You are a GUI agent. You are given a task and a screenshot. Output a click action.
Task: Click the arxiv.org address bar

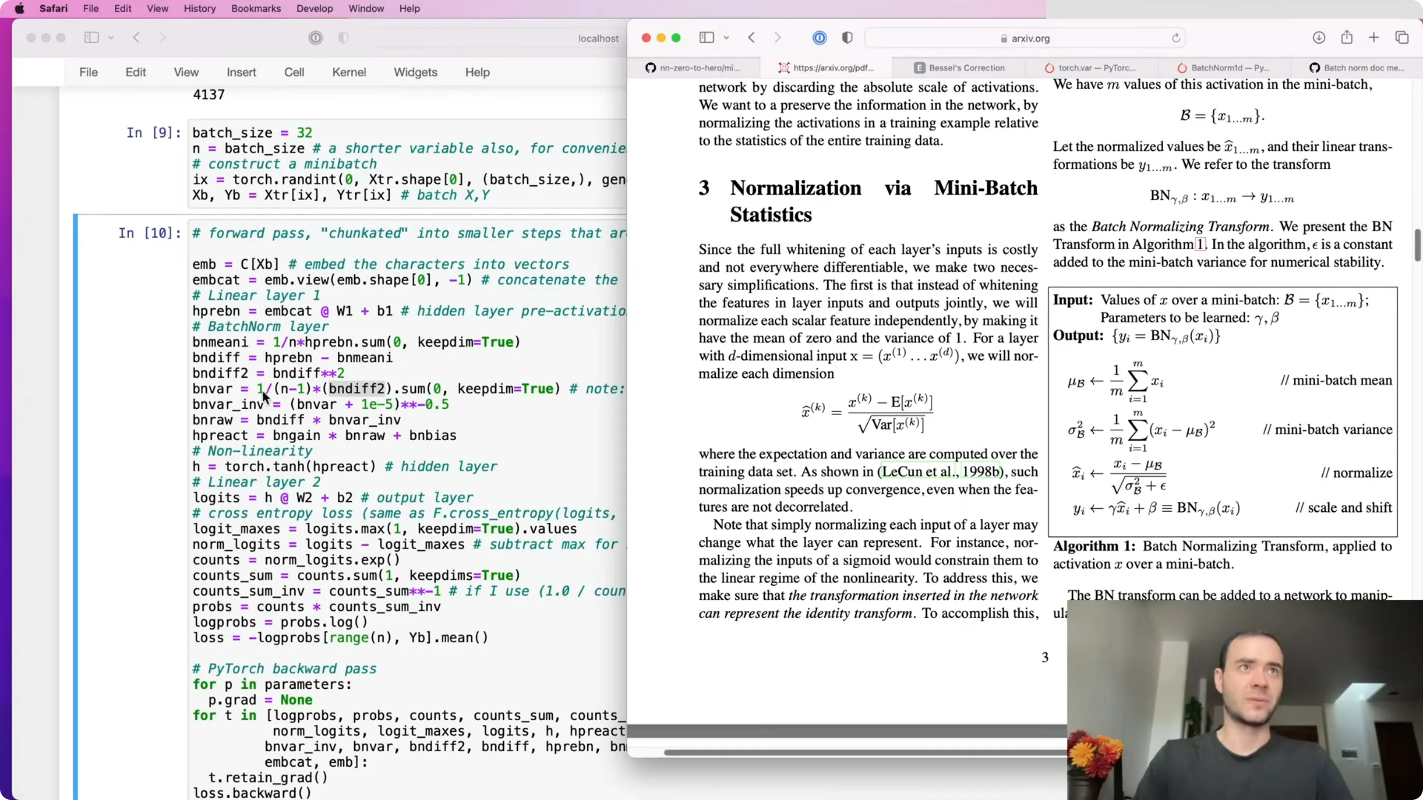coord(1025,38)
